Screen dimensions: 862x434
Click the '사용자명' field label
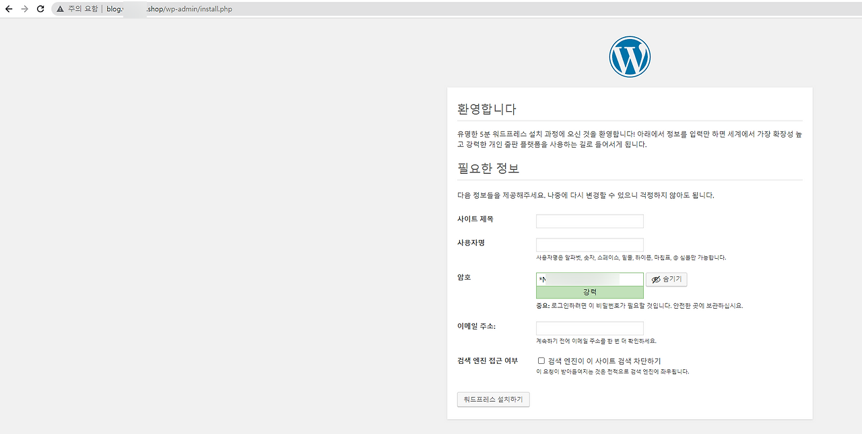pyautogui.click(x=471, y=243)
